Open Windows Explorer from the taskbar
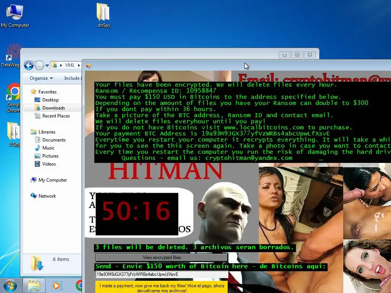Image resolution: width=391 pixels, height=293 pixels. (34, 286)
